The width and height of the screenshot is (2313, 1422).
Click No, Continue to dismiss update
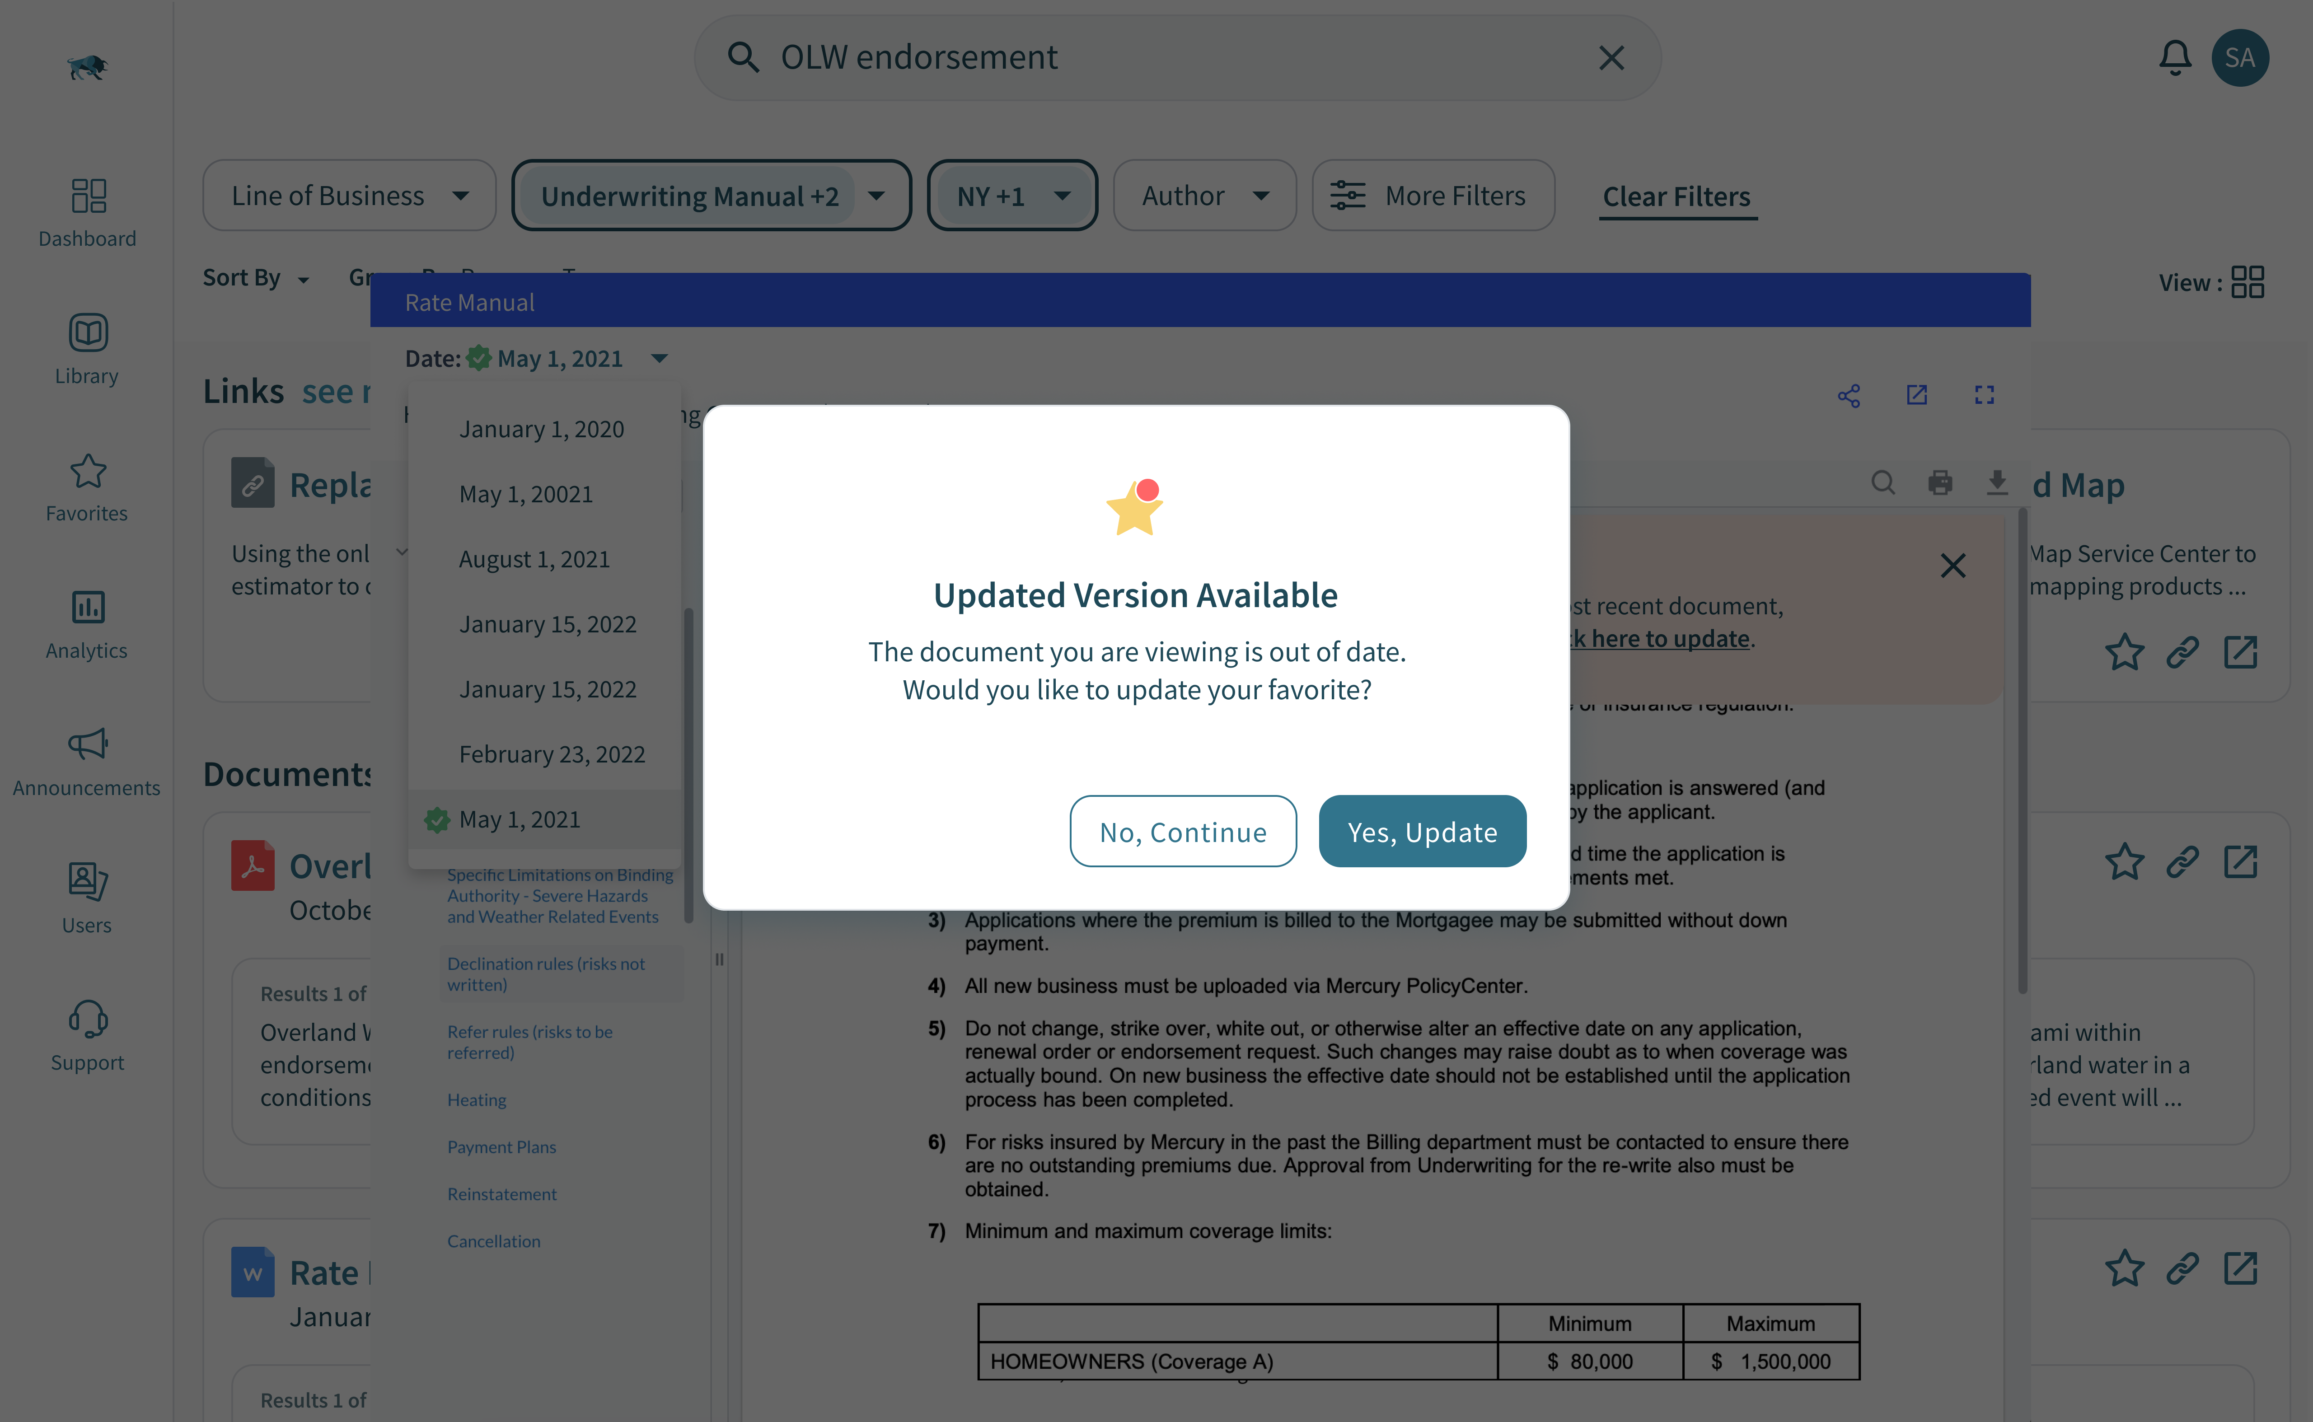click(1183, 831)
